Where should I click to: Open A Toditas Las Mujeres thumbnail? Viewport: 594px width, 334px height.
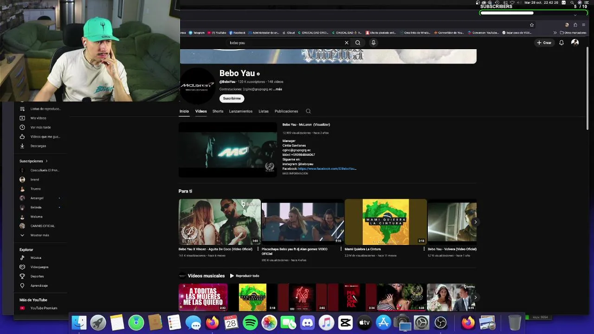[x=203, y=297]
